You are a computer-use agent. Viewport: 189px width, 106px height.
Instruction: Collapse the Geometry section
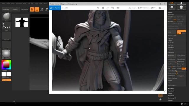pos(171,15)
